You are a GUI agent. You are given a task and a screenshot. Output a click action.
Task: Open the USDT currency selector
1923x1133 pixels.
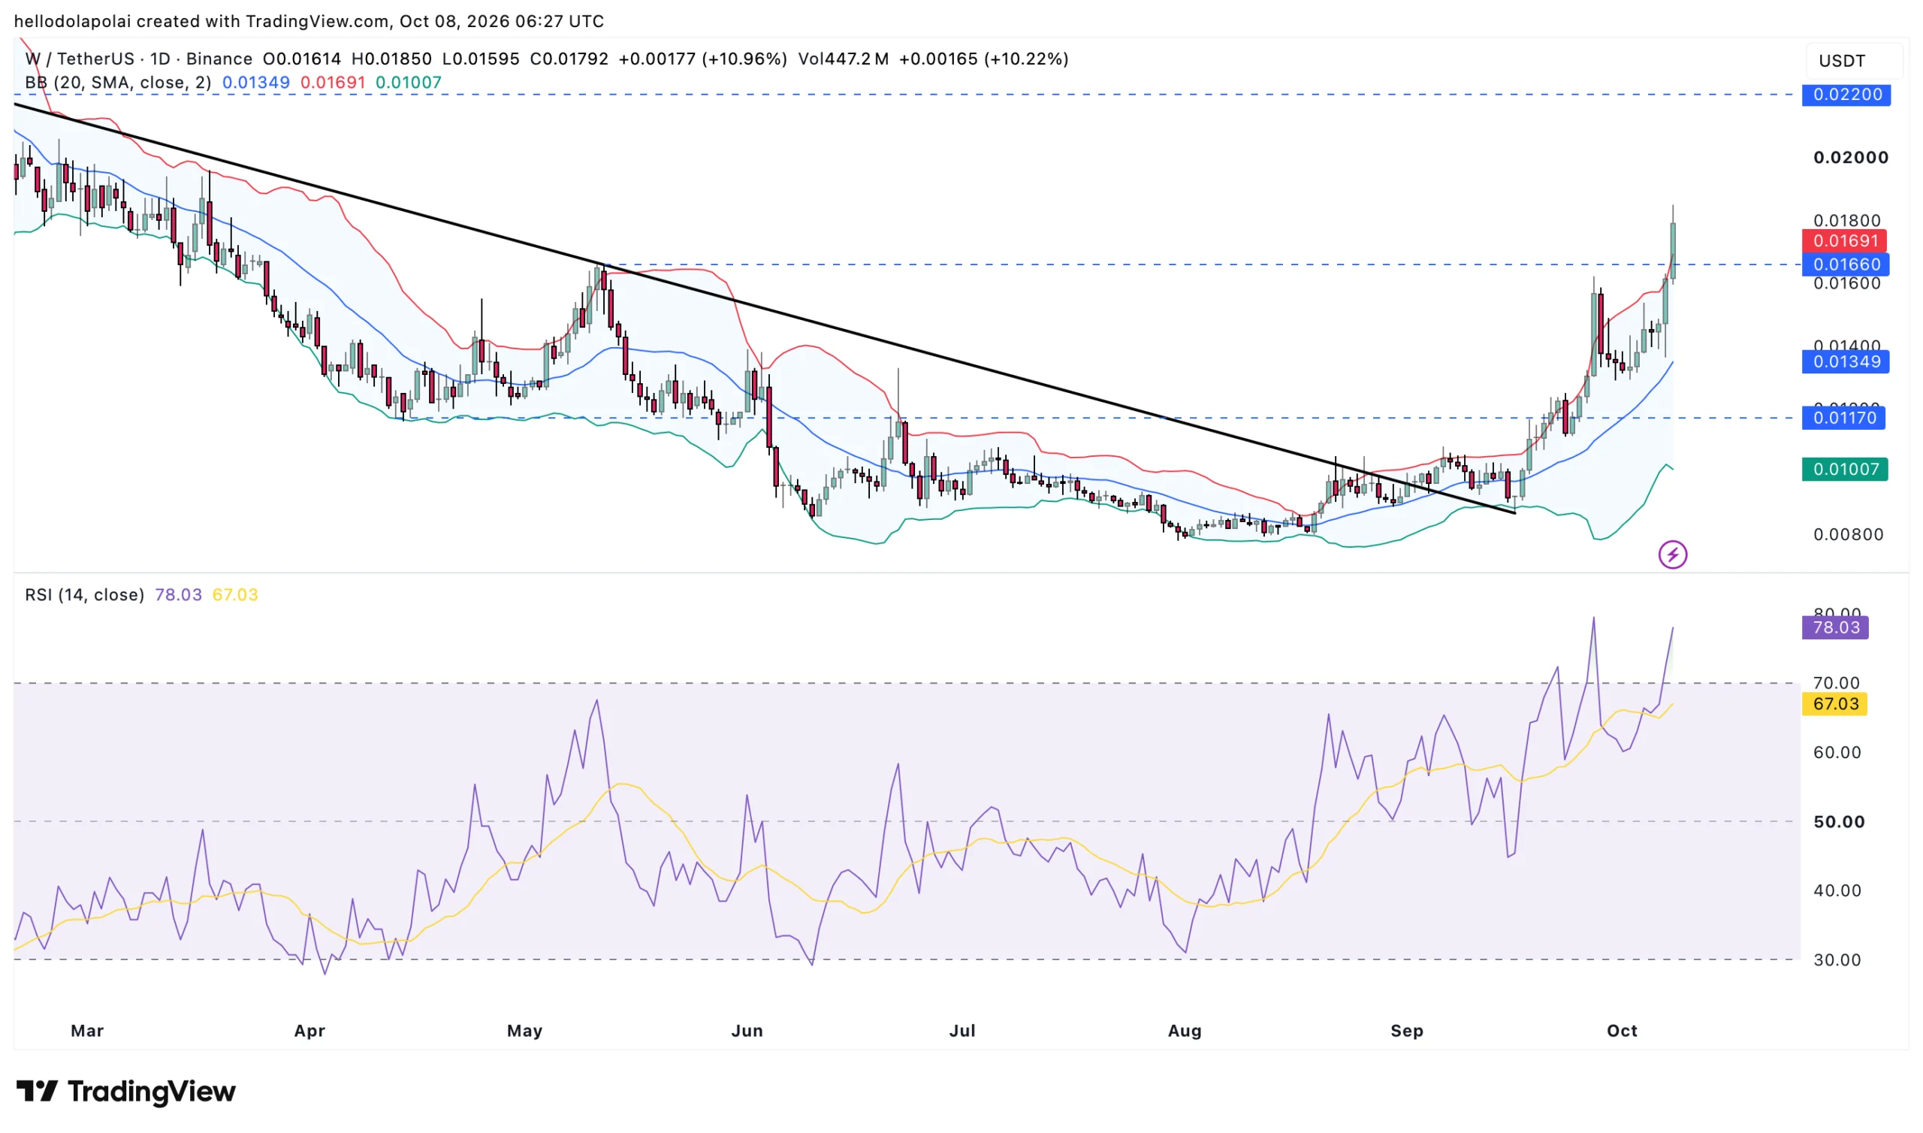point(1855,61)
